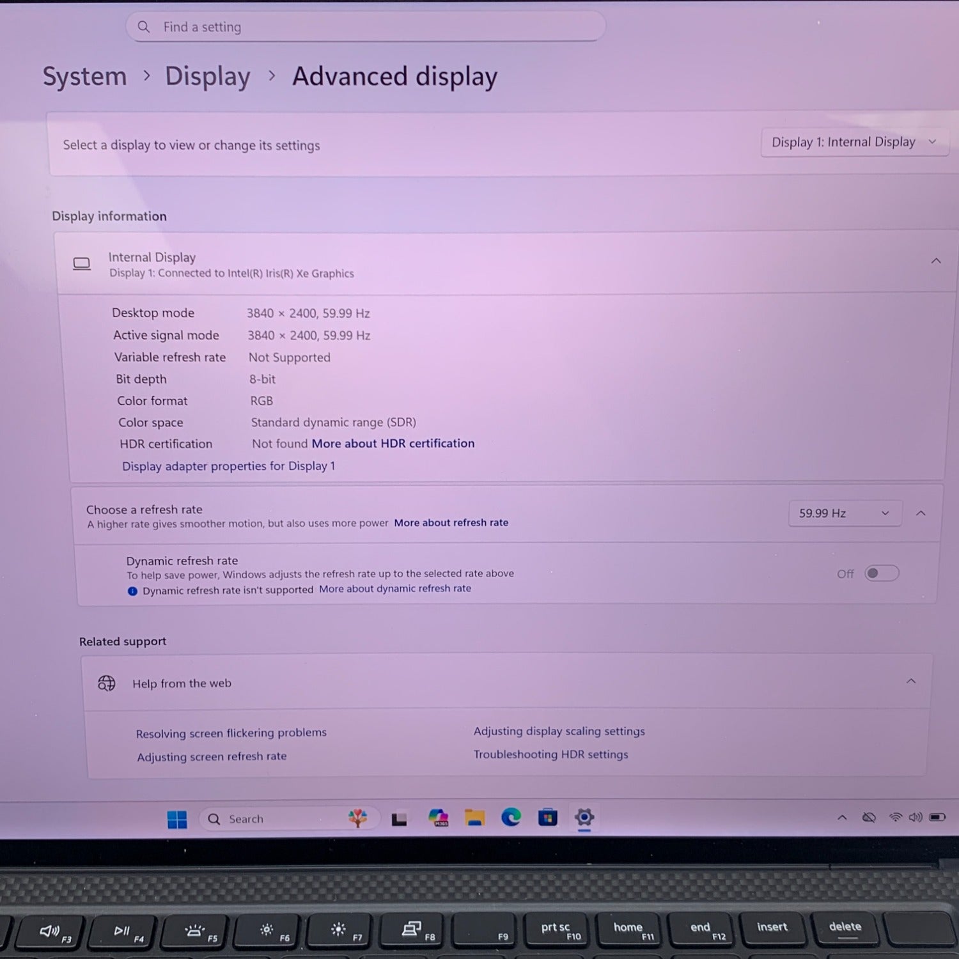The width and height of the screenshot is (959, 959).
Task: Launch Microsoft Edge browser
Action: click(511, 817)
